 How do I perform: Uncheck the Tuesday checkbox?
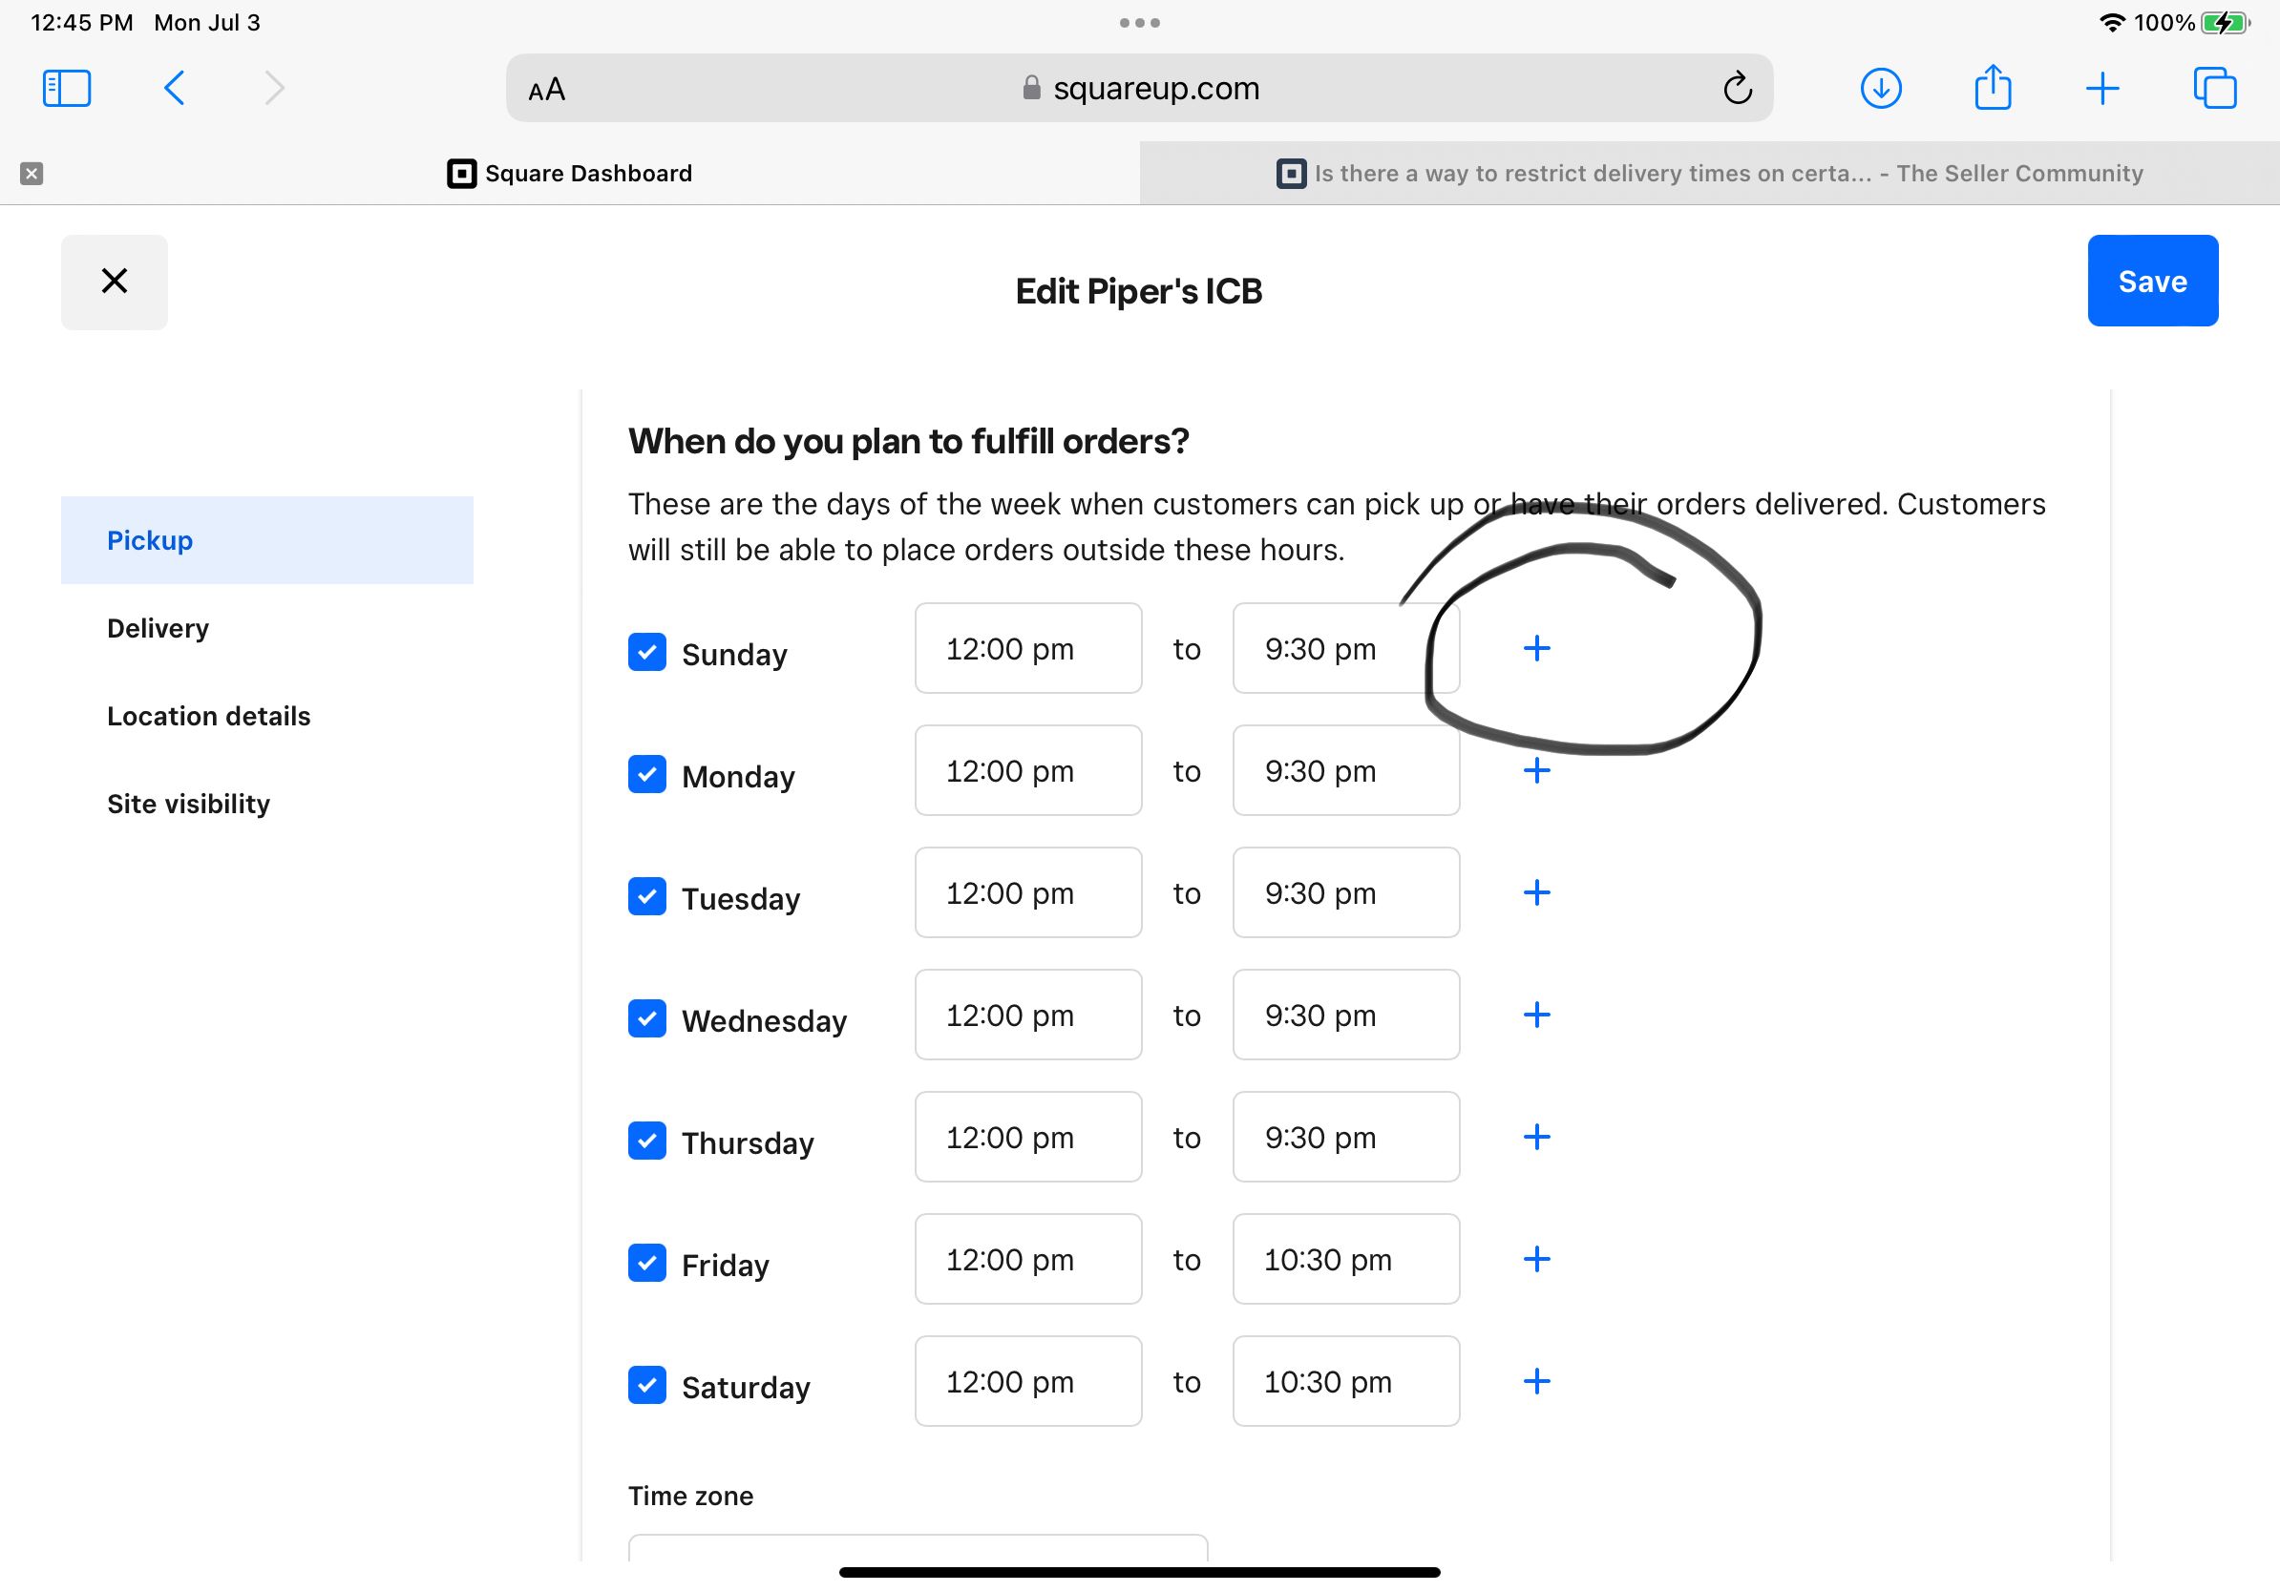pyautogui.click(x=646, y=896)
